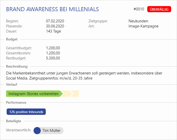Click the Art value Image-Kampagne

click(143, 26)
